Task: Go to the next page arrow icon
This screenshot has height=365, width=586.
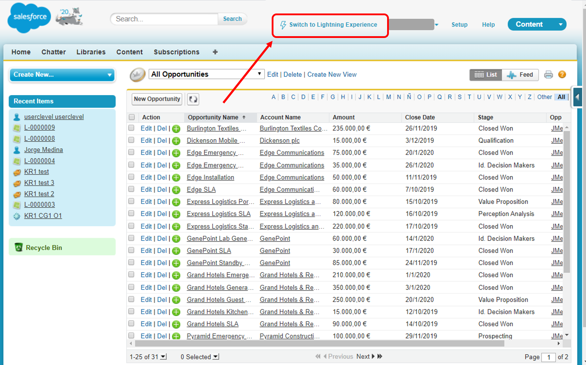Action: pos(373,356)
